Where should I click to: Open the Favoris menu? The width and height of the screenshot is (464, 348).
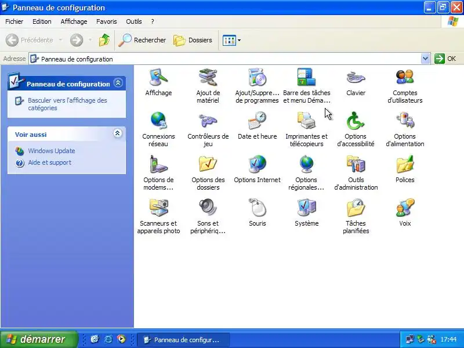tap(107, 21)
